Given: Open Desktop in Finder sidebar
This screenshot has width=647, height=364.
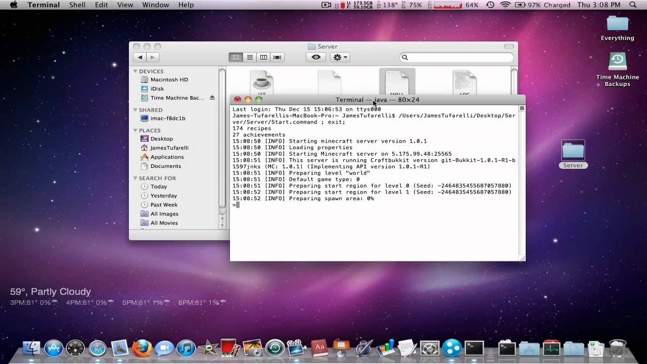Looking at the screenshot, I should 161,139.
